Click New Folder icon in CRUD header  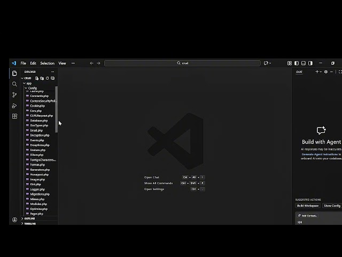coord(42,78)
